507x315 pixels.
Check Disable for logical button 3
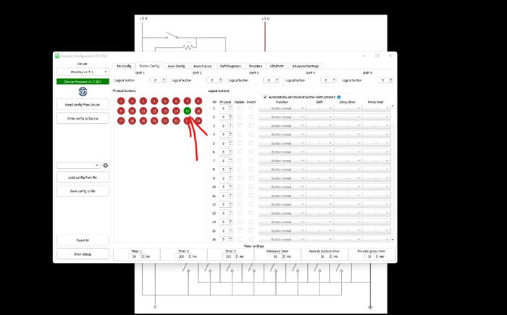[x=240, y=125]
